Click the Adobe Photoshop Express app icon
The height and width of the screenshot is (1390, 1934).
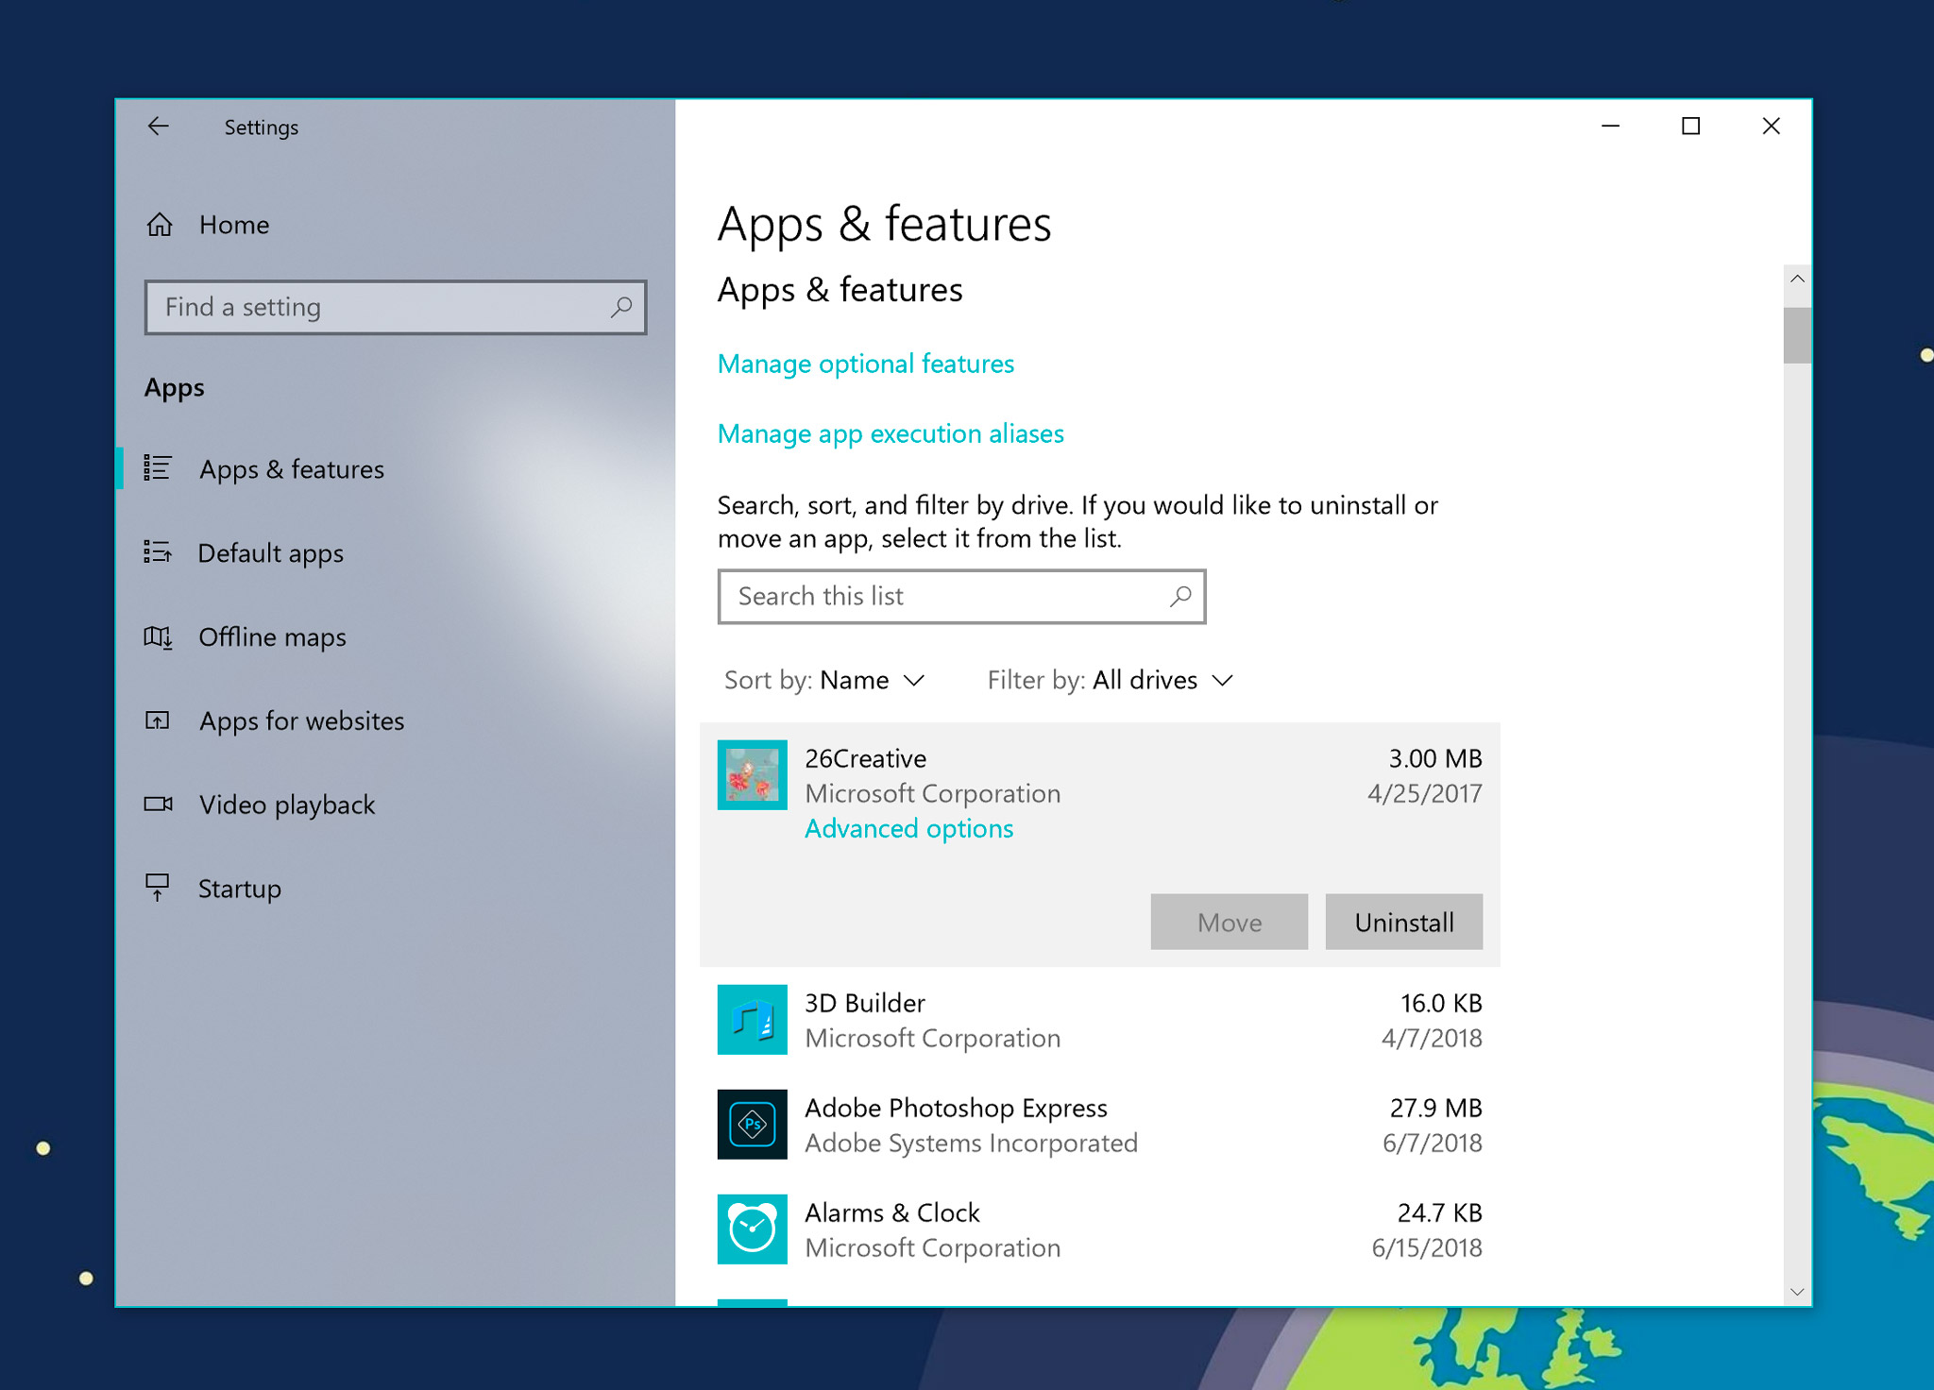[x=752, y=1125]
